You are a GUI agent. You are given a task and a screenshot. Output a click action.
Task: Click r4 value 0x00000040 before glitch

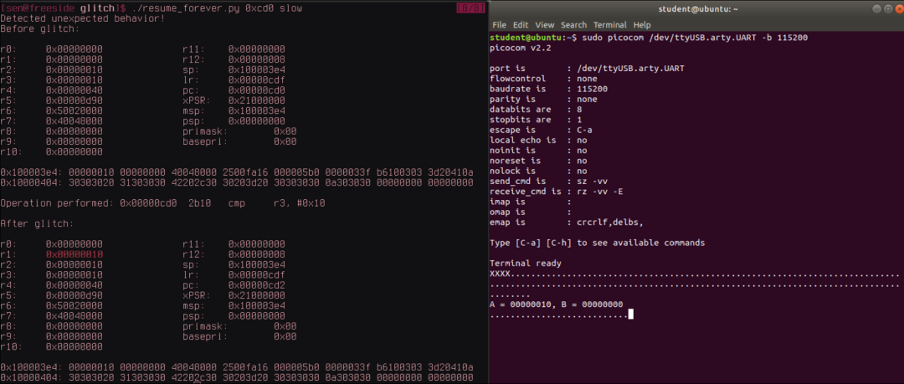pyautogui.click(x=74, y=90)
